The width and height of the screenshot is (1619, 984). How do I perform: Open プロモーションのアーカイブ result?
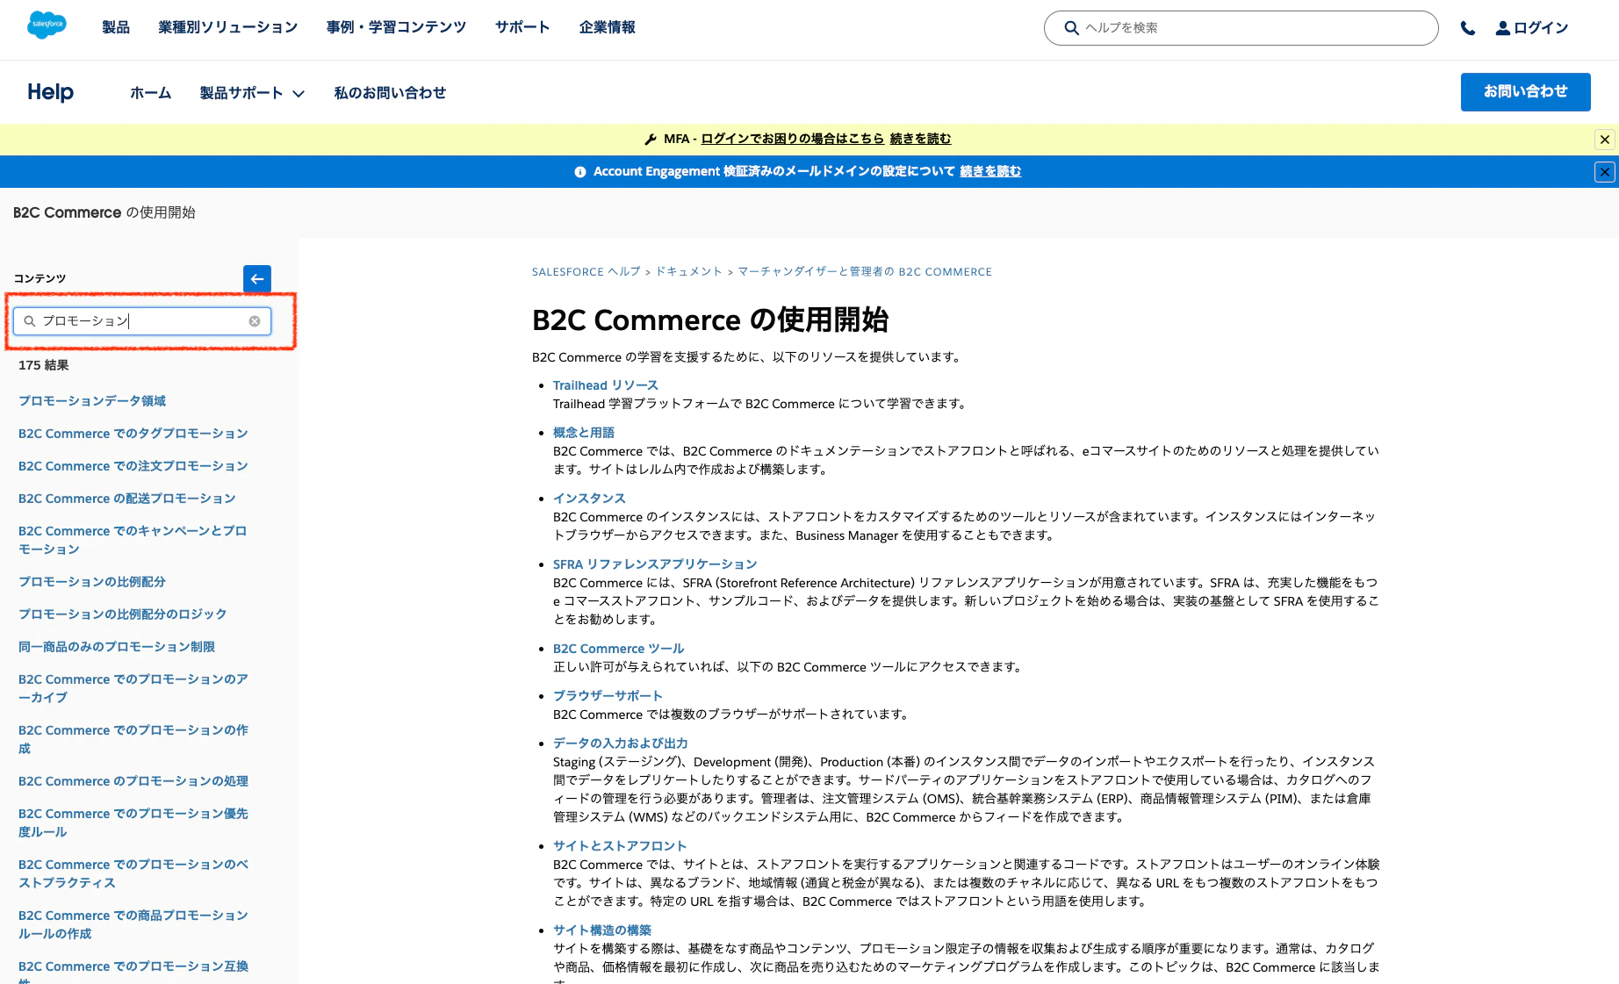click(x=133, y=688)
